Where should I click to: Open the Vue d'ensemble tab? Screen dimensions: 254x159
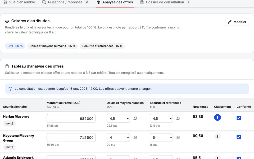tap(19, 2)
